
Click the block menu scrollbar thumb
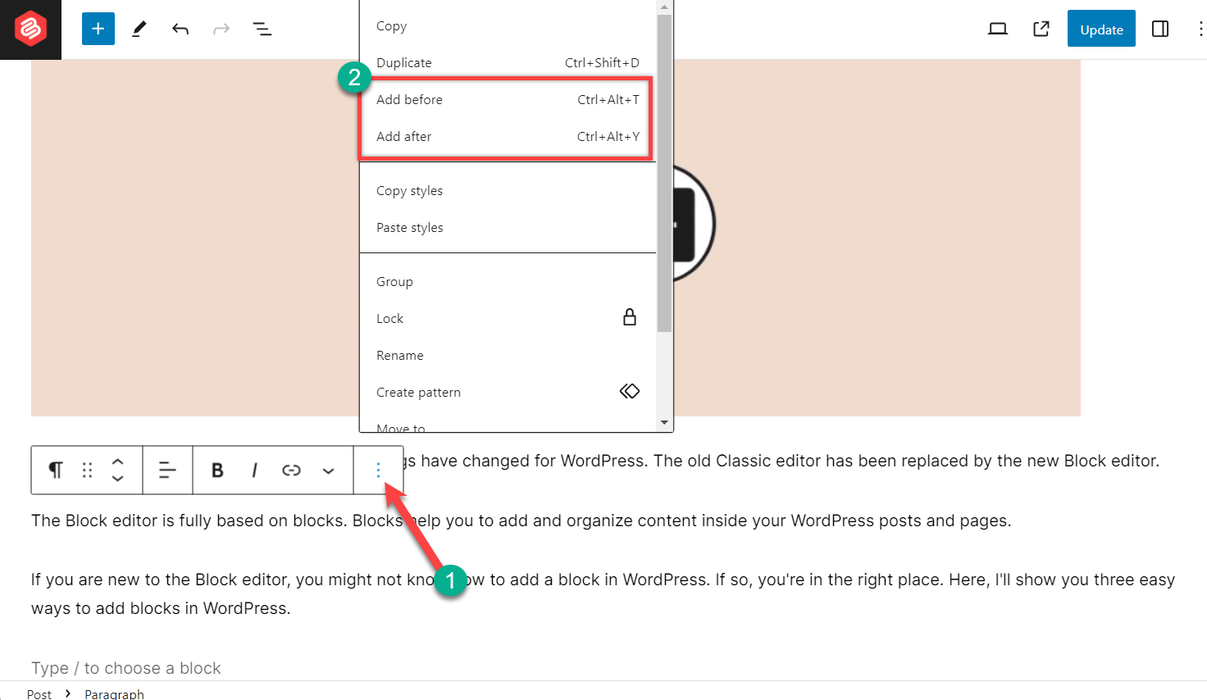click(664, 173)
